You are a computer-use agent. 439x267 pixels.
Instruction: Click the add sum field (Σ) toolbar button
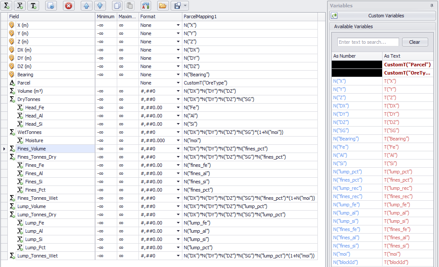[x=7, y=6]
